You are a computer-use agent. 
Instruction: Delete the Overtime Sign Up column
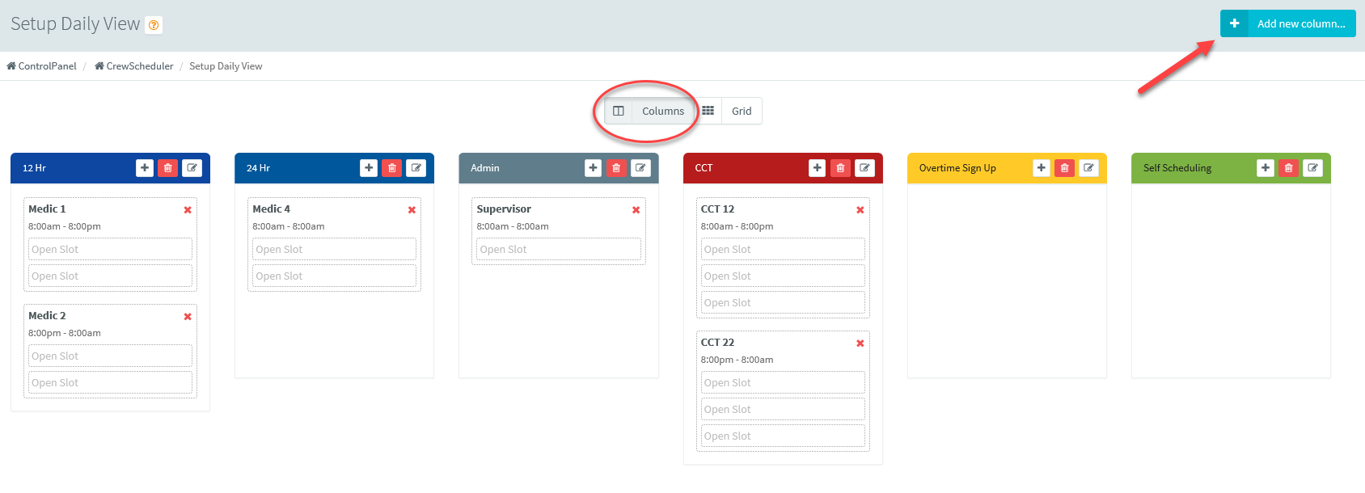click(x=1065, y=167)
